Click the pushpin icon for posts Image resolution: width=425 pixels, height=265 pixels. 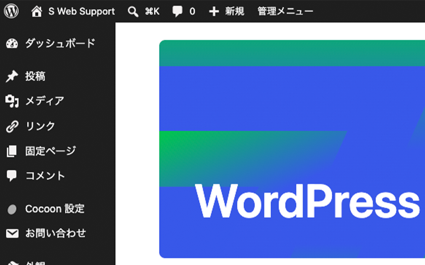(x=12, y=76)
